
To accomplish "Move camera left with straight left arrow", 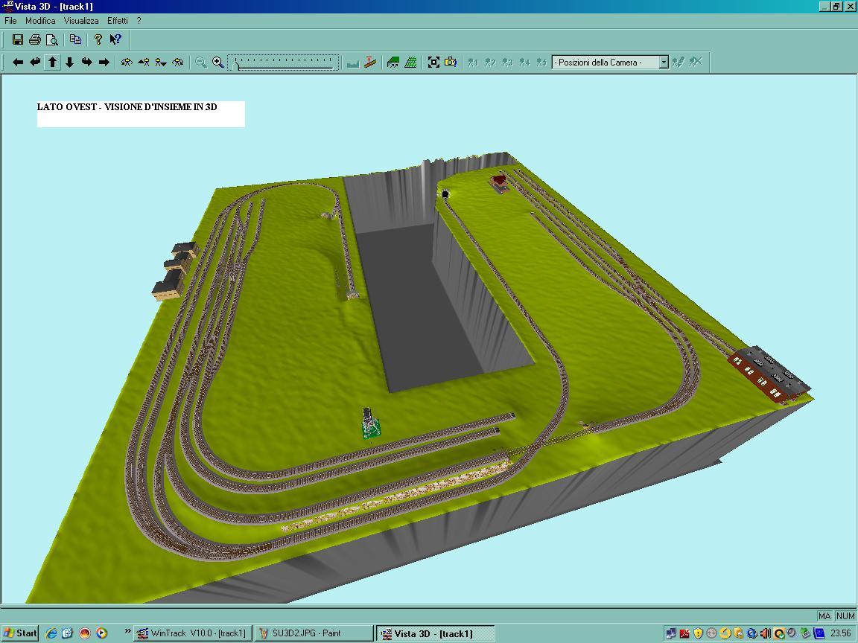I will click(18, 63).
